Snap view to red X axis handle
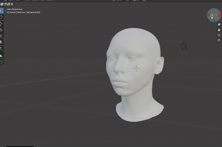Viewport: 222px width, 147px height. (219, 15)
